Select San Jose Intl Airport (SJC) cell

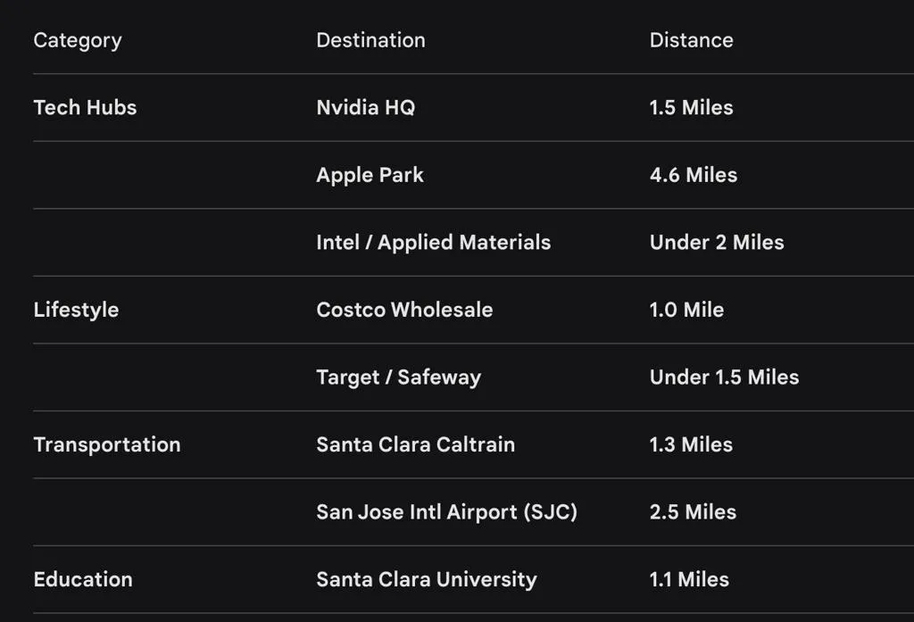pyautogui.click(x=446, y=512)
